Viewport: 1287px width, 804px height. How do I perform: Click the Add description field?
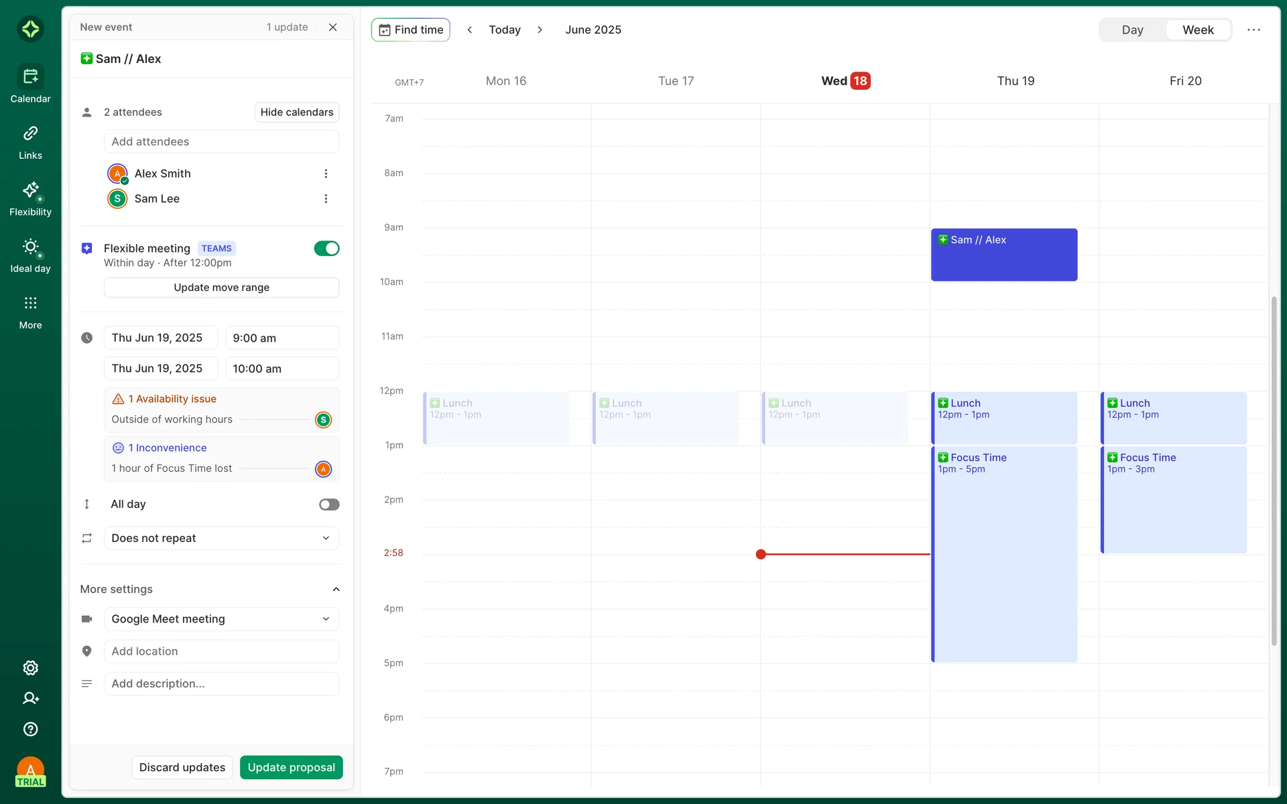click(221, 683)
